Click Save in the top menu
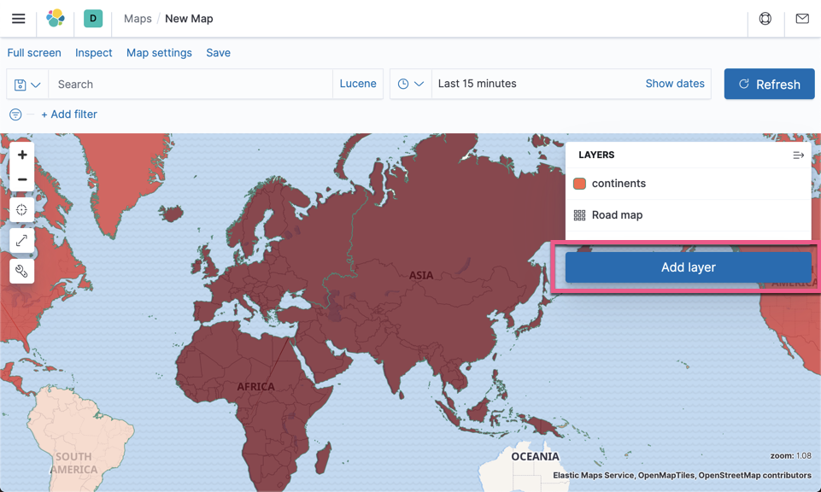This screenshot has height=492, width=821. pos(219,53)
